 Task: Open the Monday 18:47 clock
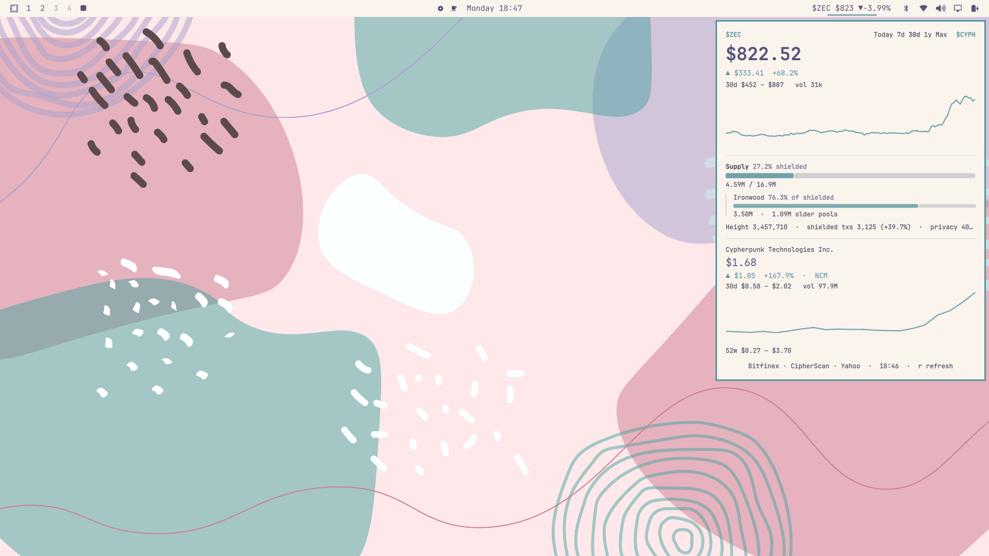click(494, 8)
